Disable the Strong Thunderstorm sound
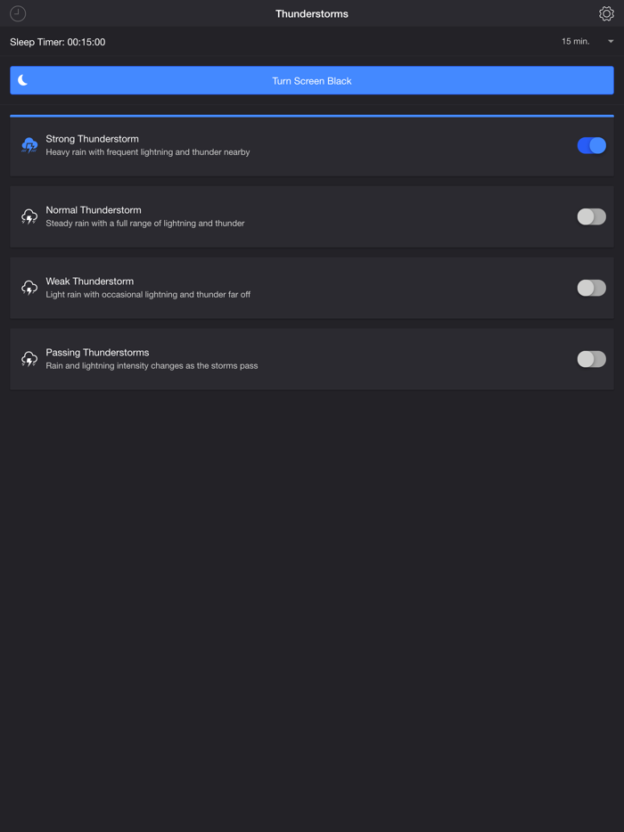This screenshot has height=832, width=624. (x=591, y=145)
